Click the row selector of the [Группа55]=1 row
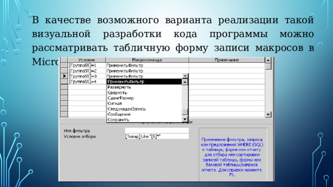333x187 pixels. click(64, 65)
